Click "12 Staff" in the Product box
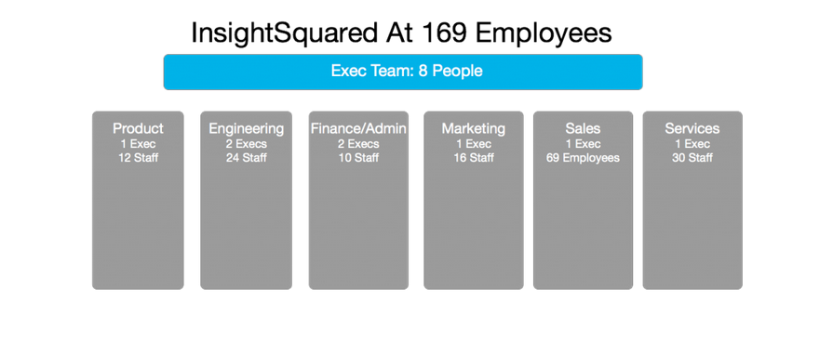The image size is (833, 342). (x=138, y=157)
